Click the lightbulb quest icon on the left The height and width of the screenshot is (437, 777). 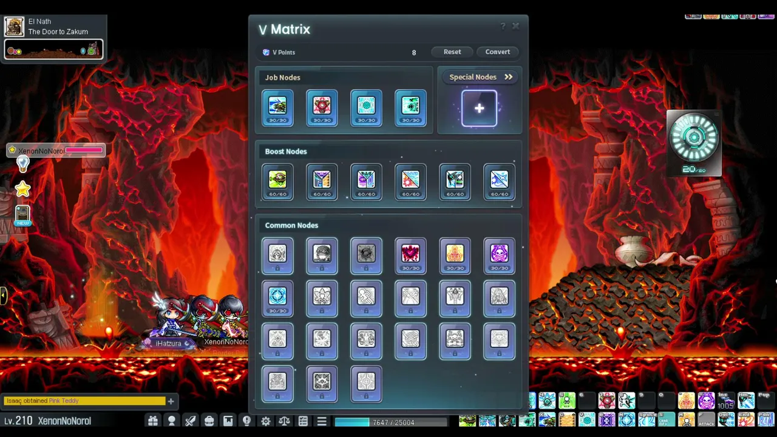tap(22, 164)
